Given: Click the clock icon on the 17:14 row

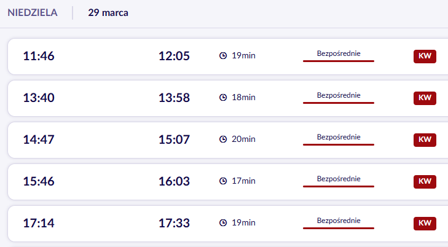Looking at the screenshot, I should 223,223.
